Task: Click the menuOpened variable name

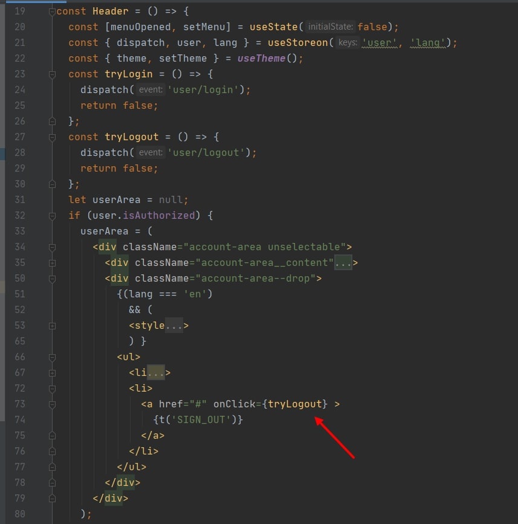Action: click(141, 27)
